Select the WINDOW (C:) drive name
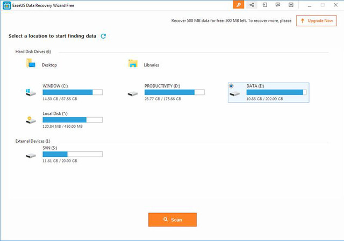This screenshot has height=241, width=344. click(x=55, y=86)
